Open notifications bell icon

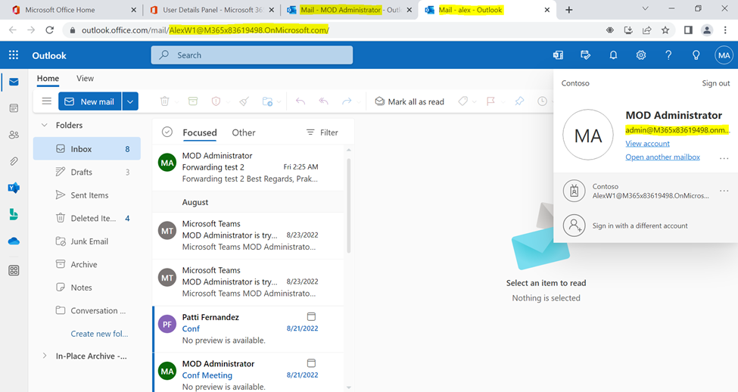pyautogui.click(x=613, y=55)
